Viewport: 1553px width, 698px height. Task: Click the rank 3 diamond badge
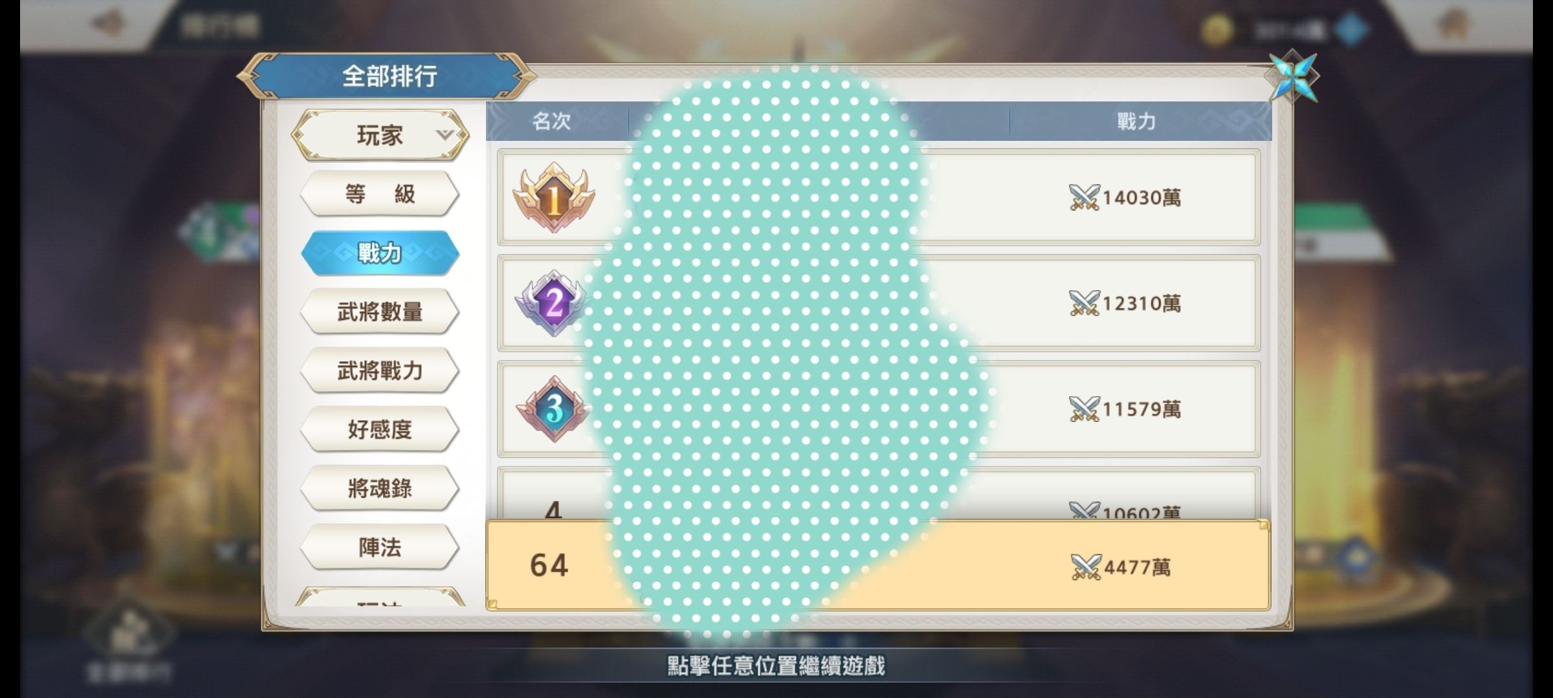[551, 408]
